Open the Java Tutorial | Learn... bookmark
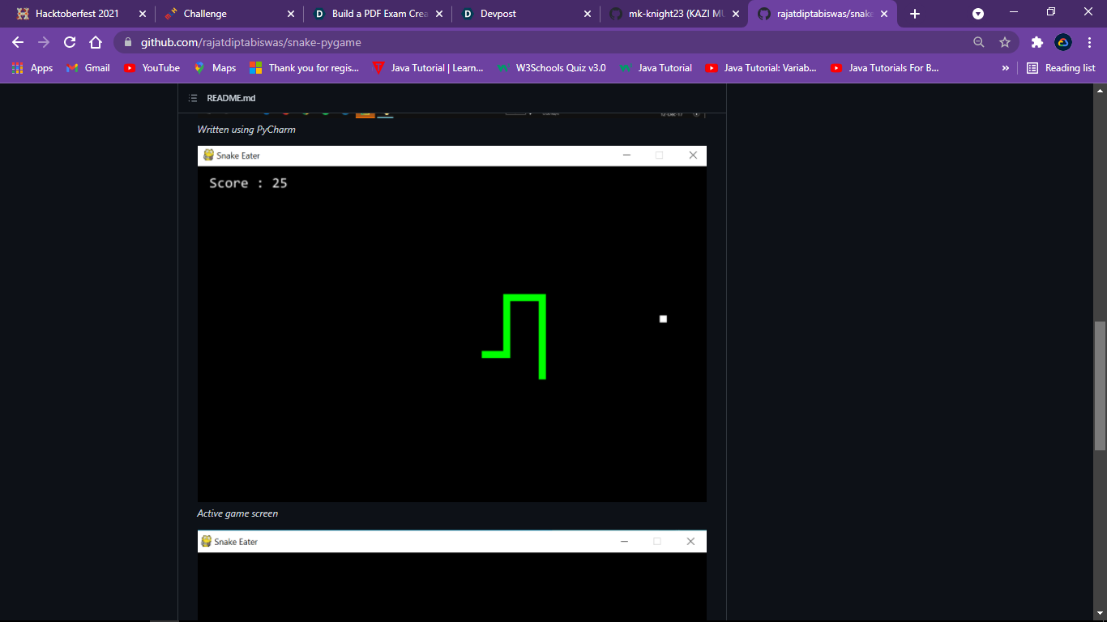 (428, 68)
